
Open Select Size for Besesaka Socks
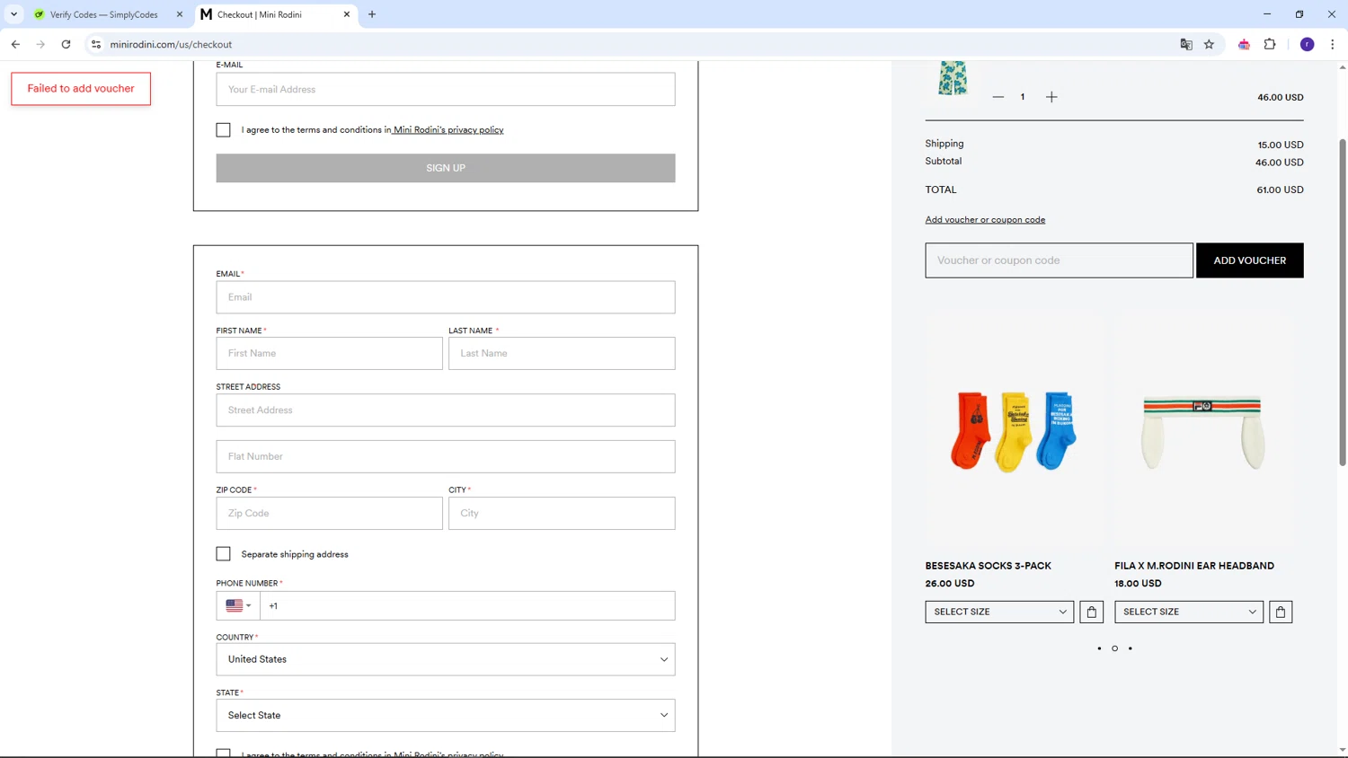(x=999, y=612)
